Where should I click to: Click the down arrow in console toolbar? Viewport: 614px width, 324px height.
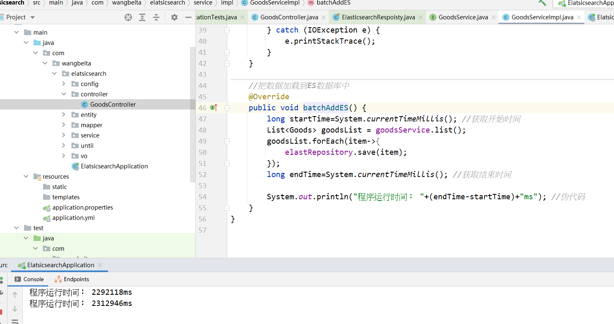(x=15, y=308)
